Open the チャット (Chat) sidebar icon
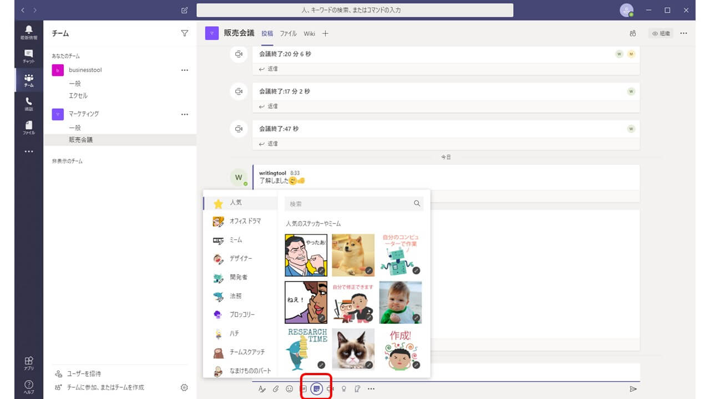The image size is (710, 399). 29,56
